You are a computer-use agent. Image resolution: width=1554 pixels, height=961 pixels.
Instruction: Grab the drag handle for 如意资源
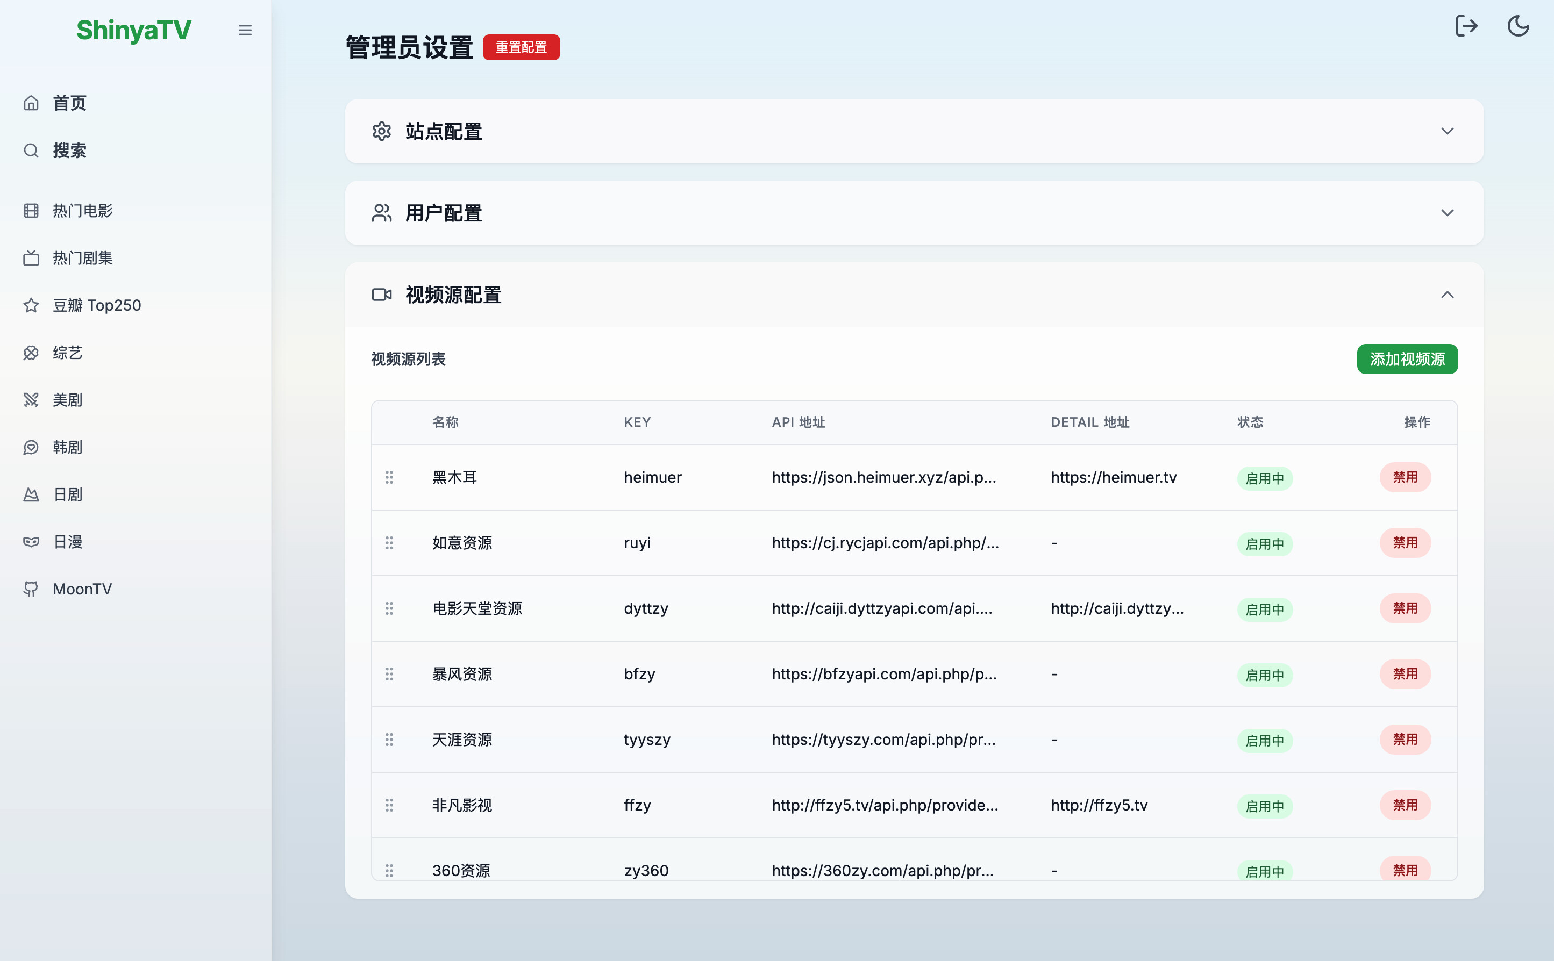389,543
